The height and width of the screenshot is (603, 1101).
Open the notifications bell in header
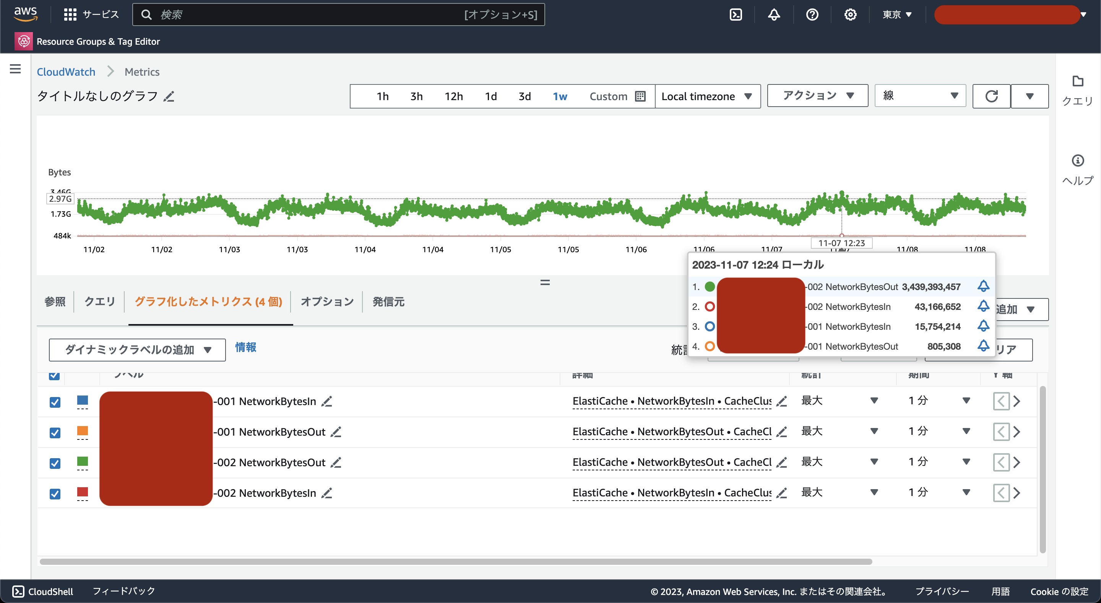774,15
